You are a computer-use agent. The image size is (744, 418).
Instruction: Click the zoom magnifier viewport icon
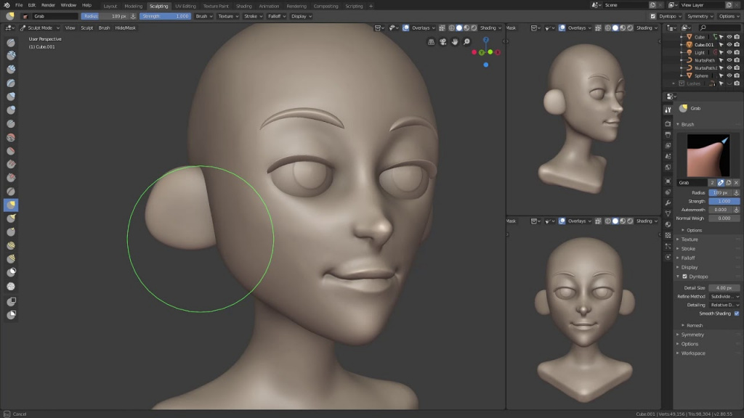(467, 41)
